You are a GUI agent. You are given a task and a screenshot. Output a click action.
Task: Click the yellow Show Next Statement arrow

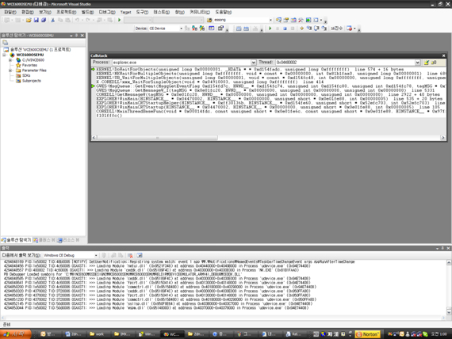301,29
